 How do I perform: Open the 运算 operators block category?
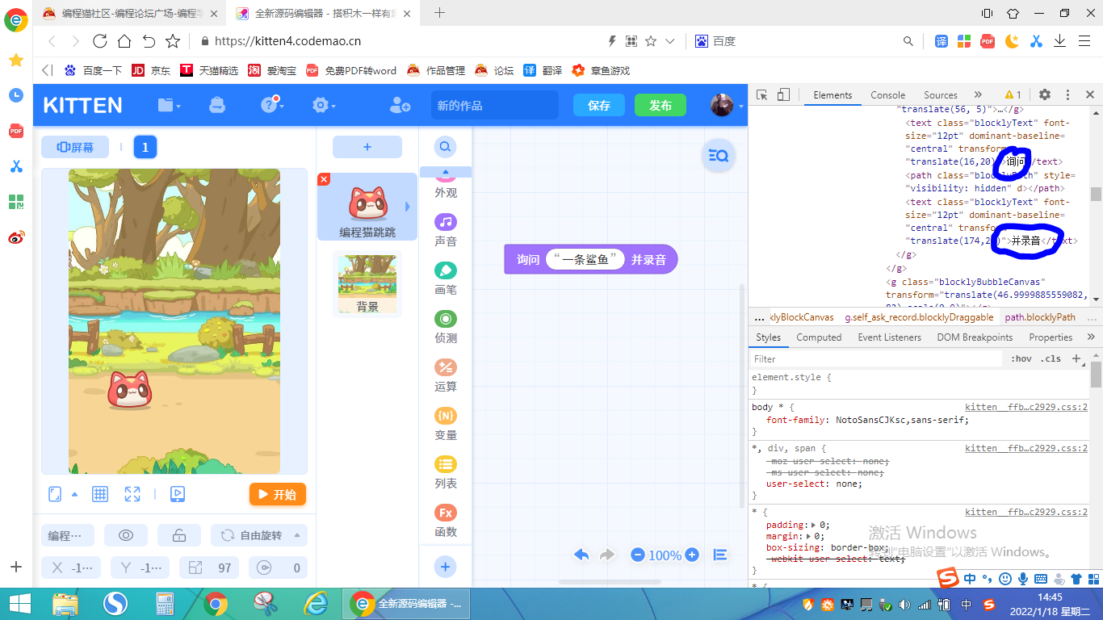click(x=446, y=375)
